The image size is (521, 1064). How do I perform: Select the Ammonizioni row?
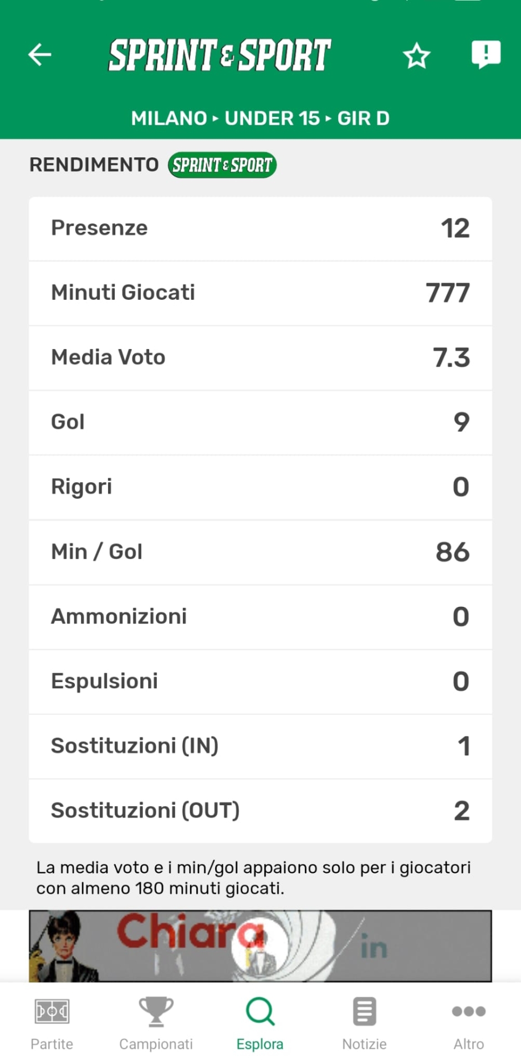(x=260, y=617)
